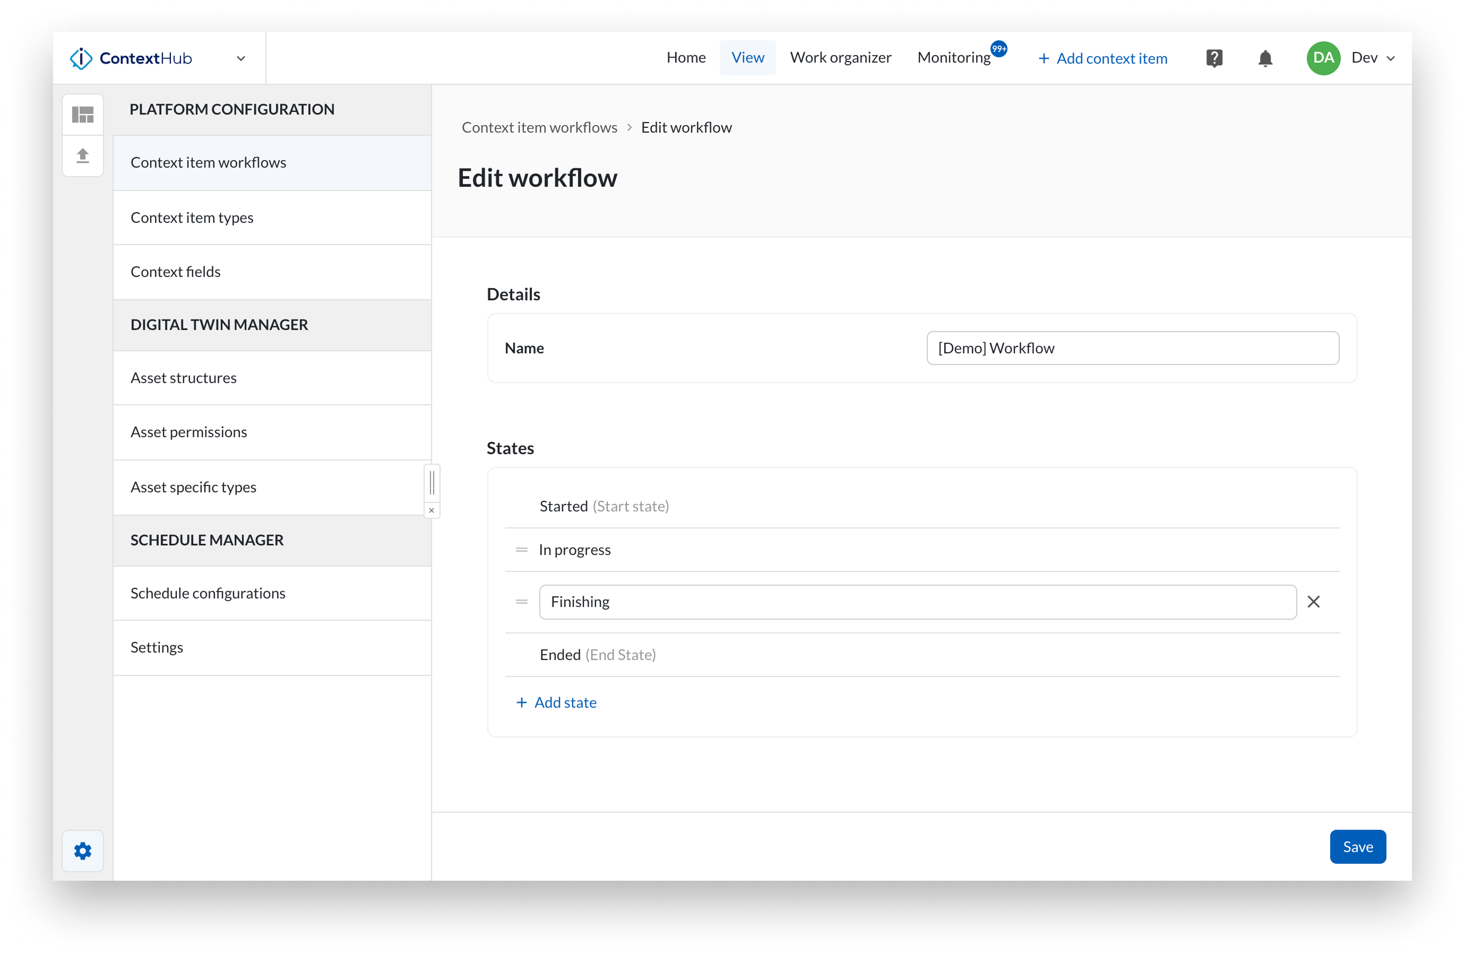Expand the ContextHub app switcher chevron
Image resolution: width=1465 pixels, height=955 pixels.
(x=240, y=58)
